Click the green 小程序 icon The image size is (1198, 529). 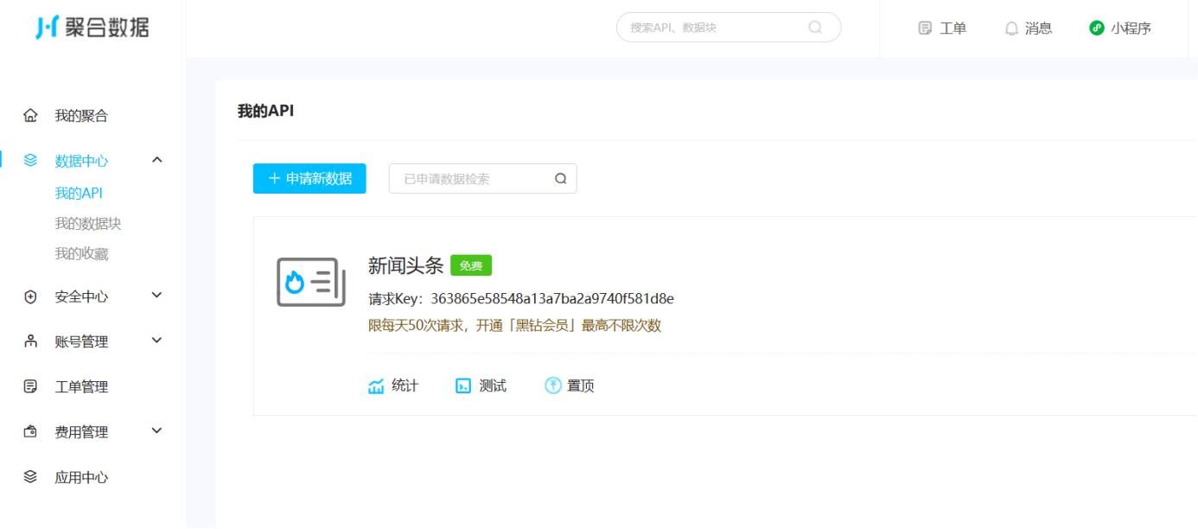coord(1097,28)
